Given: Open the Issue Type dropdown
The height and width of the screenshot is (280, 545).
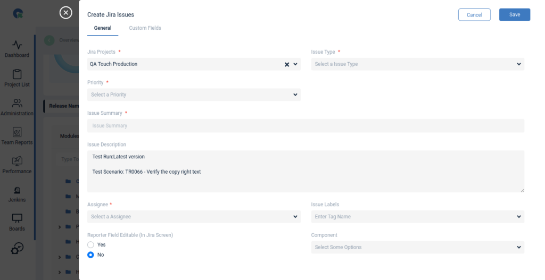Looking at the screenshot, I should coord(417,64).
